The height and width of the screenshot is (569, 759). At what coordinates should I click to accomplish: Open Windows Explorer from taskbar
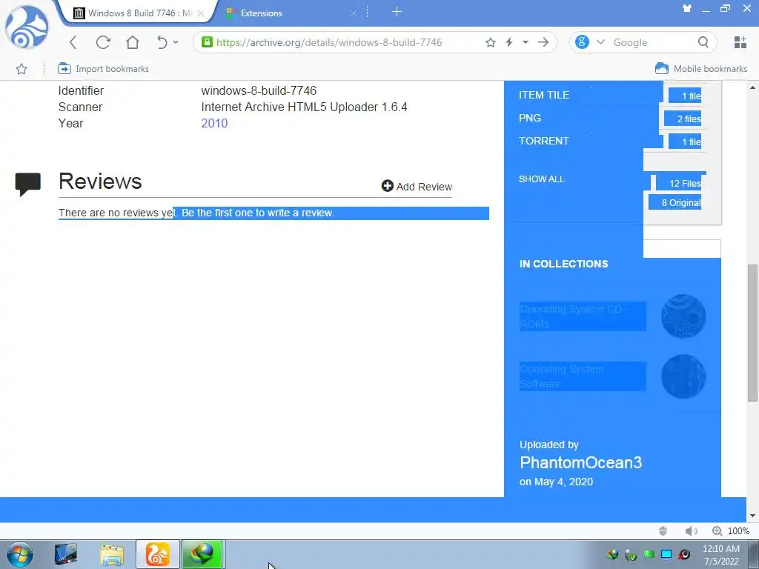pos(112,554)
